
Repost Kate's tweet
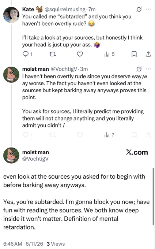[x=53, y=54]
